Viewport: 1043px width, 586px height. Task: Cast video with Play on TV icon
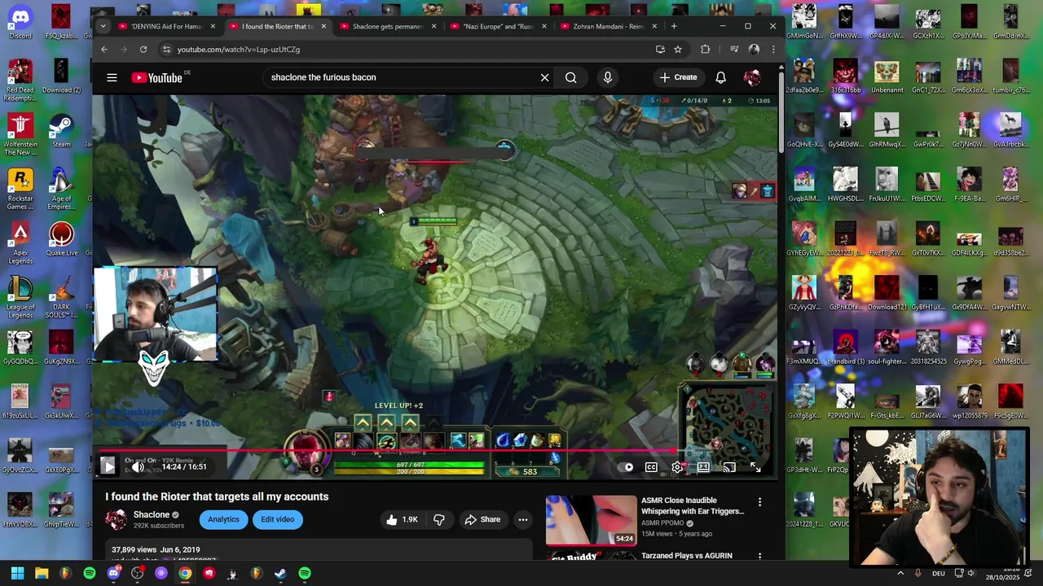729,467
